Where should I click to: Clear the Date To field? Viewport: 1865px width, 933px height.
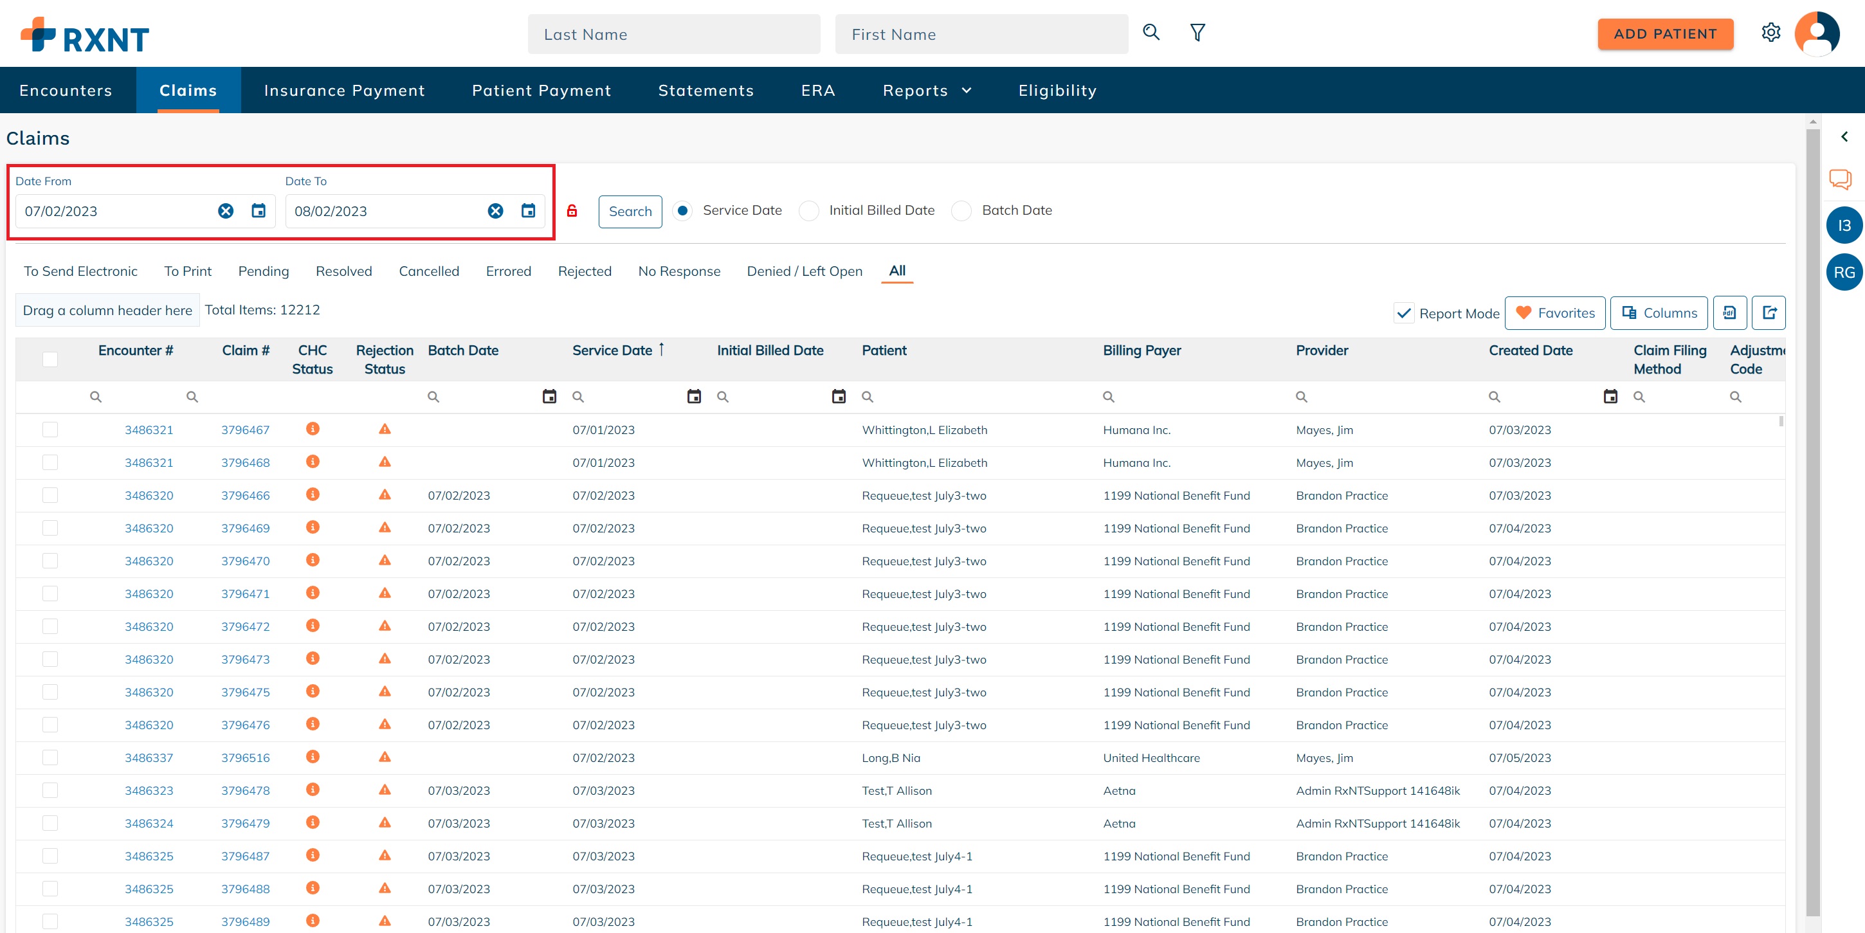pyautogui.click(x=495, y=211)
